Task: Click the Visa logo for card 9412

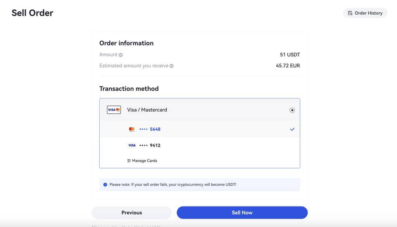Action: 132,145
